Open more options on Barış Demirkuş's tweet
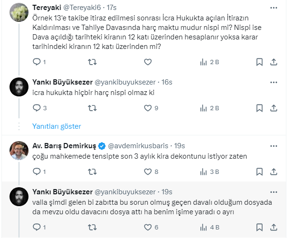The height and width of the screenshot is (238, 294). 274,146
